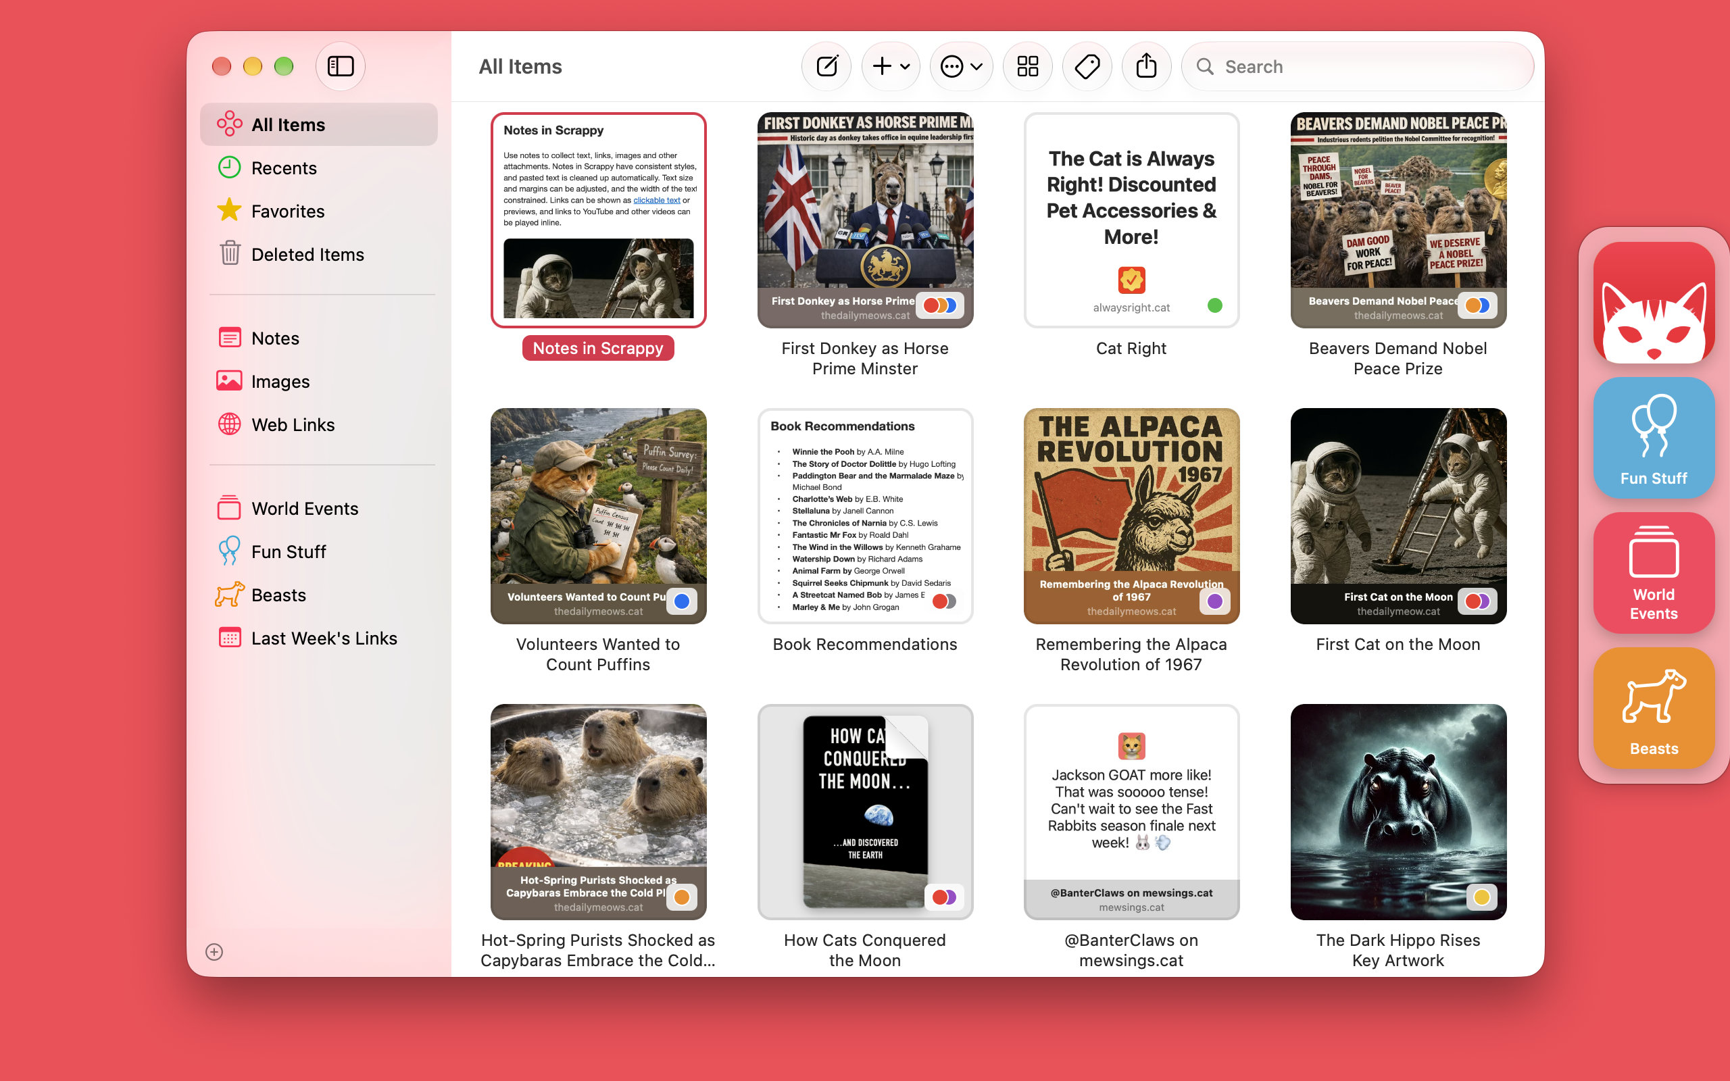
Task: Click the Scrappy cat app icon in side panel
Action: pos(1654,303)
